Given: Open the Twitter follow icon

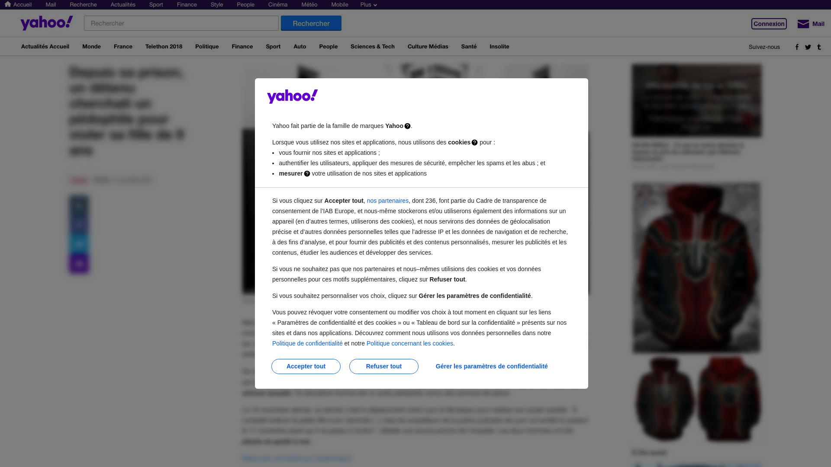Looking at the screenshot, I should [808, 47].
